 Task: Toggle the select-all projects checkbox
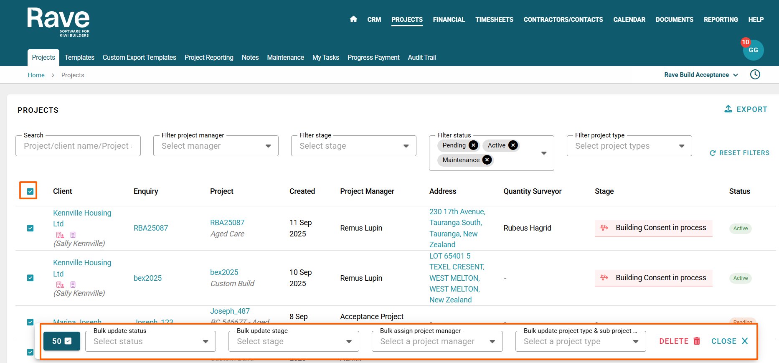point(30,191)
